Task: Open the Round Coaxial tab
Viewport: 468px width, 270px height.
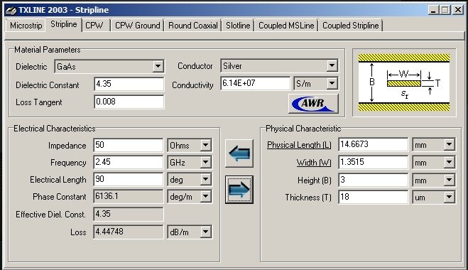Action: click(193, 26)
